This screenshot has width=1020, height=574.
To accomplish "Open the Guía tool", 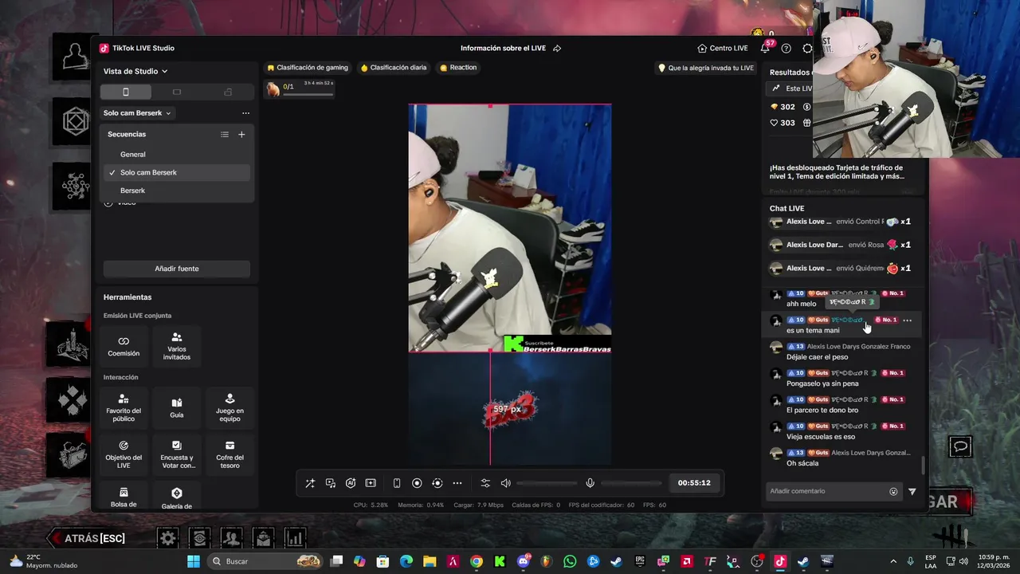I will coord(177,407).
